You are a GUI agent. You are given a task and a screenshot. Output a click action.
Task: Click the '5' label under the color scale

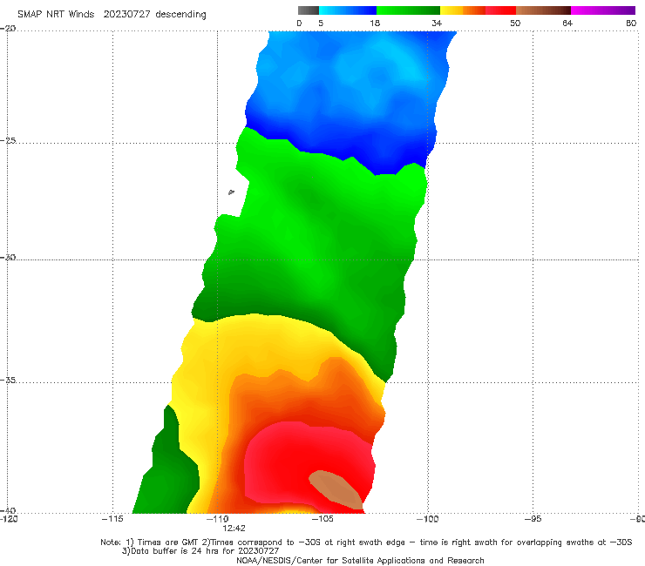321,24
